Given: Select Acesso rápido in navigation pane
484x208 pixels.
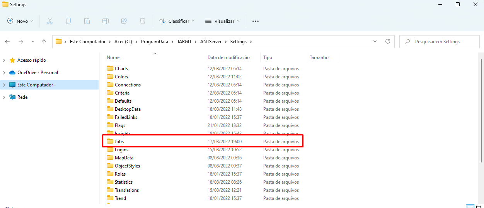Looking at the screenshot, I should pos(32,60).
